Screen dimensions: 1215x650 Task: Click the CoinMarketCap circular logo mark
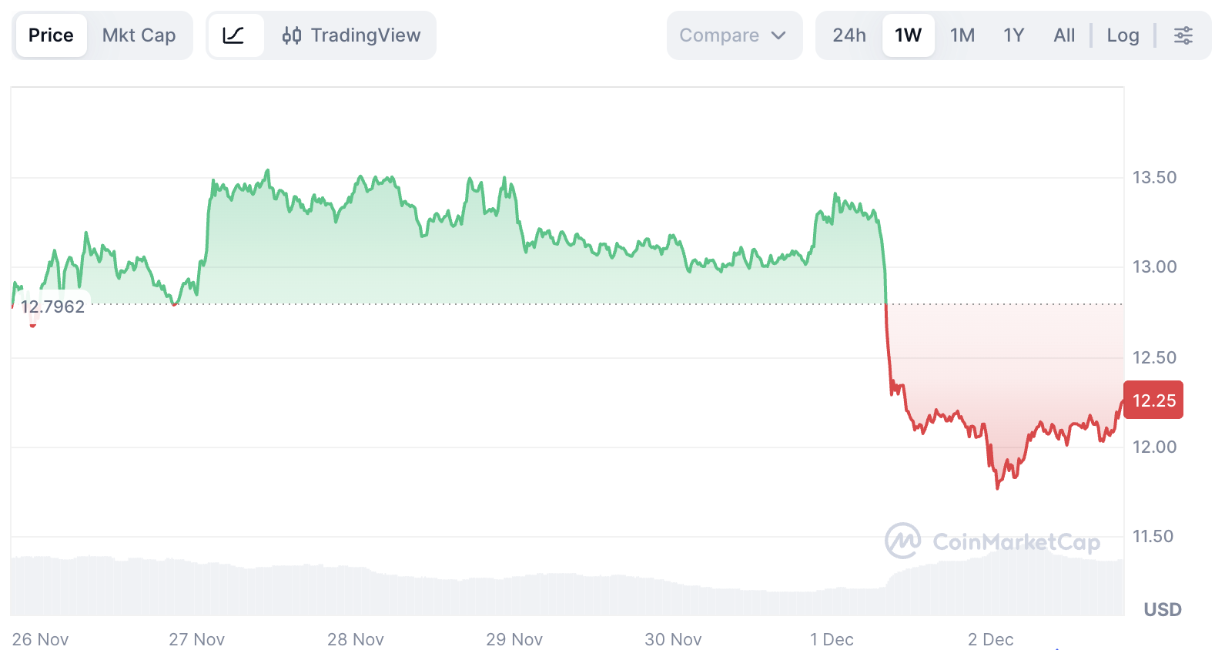coord(902,540)
